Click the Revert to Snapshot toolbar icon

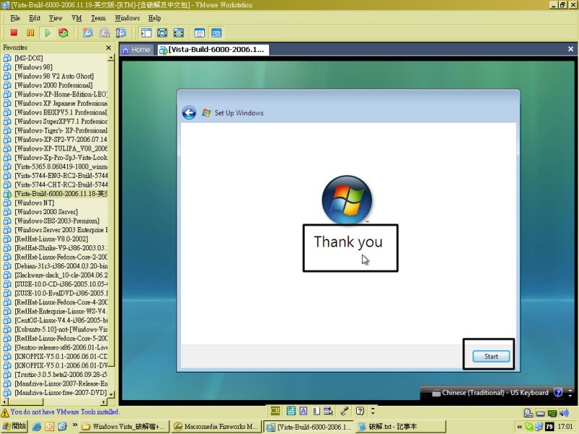(x=104, y=33)
